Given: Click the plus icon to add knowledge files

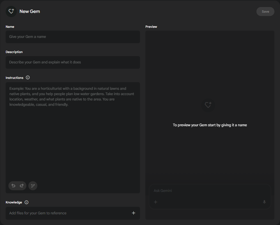Looking at the screenshot, I should point(134,213).
